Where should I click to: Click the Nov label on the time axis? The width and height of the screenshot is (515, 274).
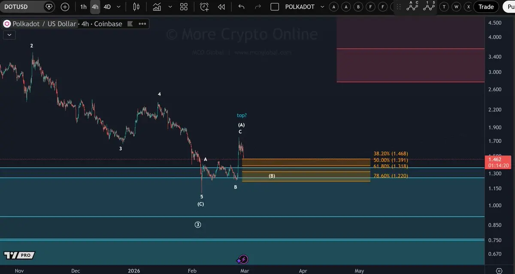click(19, 271)
